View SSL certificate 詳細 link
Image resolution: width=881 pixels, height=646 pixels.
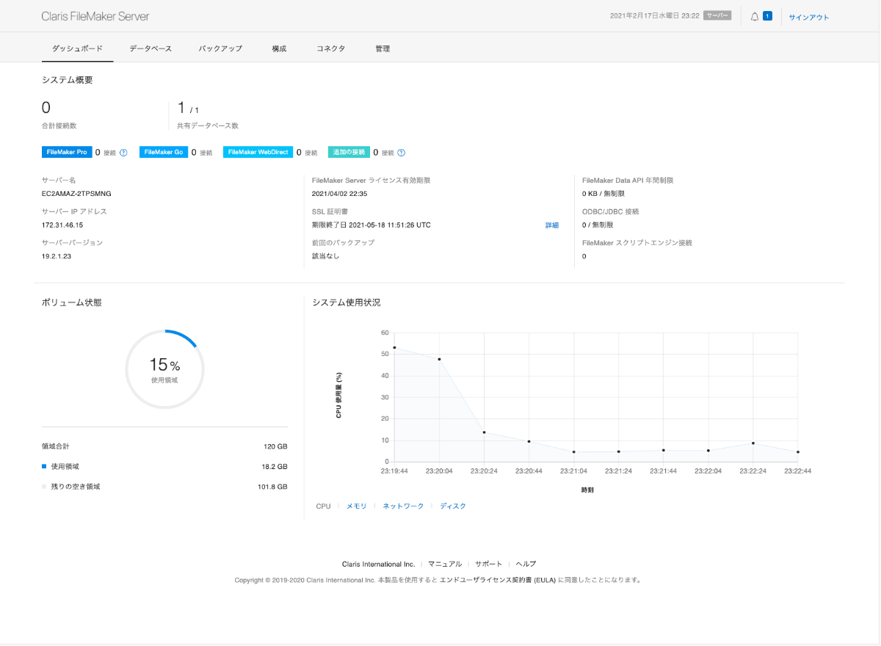tap(552, 225)
